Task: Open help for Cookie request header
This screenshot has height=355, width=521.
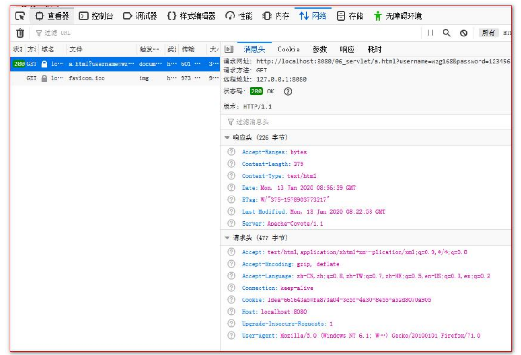Action: point(231,299)
